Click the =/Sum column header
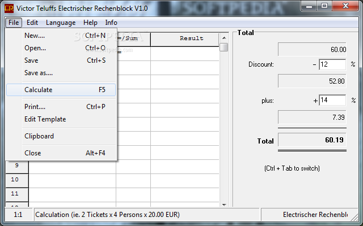The image size is (363, 226). (x=133, y=38)
